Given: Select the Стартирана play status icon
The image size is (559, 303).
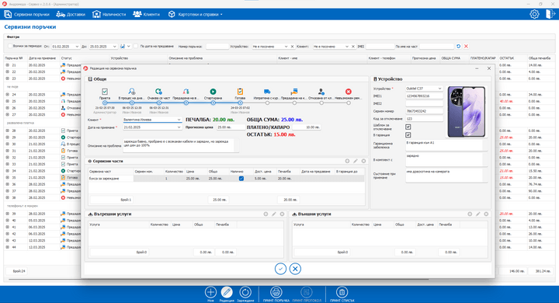Looking at the screenshot, I should [213, 92].
